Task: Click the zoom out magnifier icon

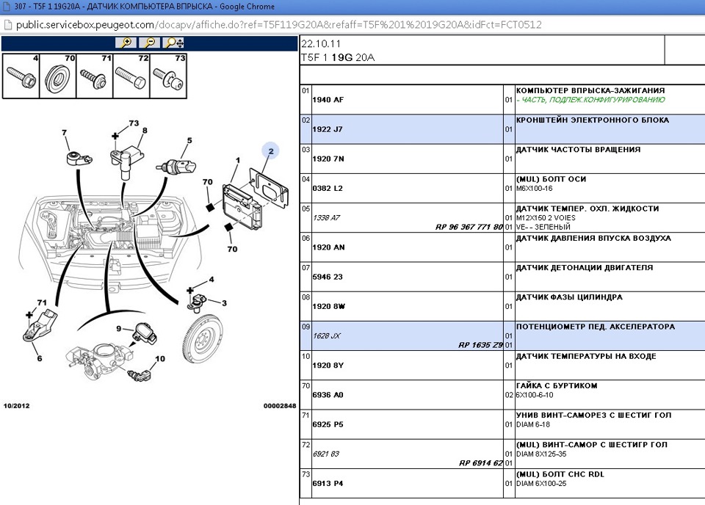Action: click(x=150, y=43)
